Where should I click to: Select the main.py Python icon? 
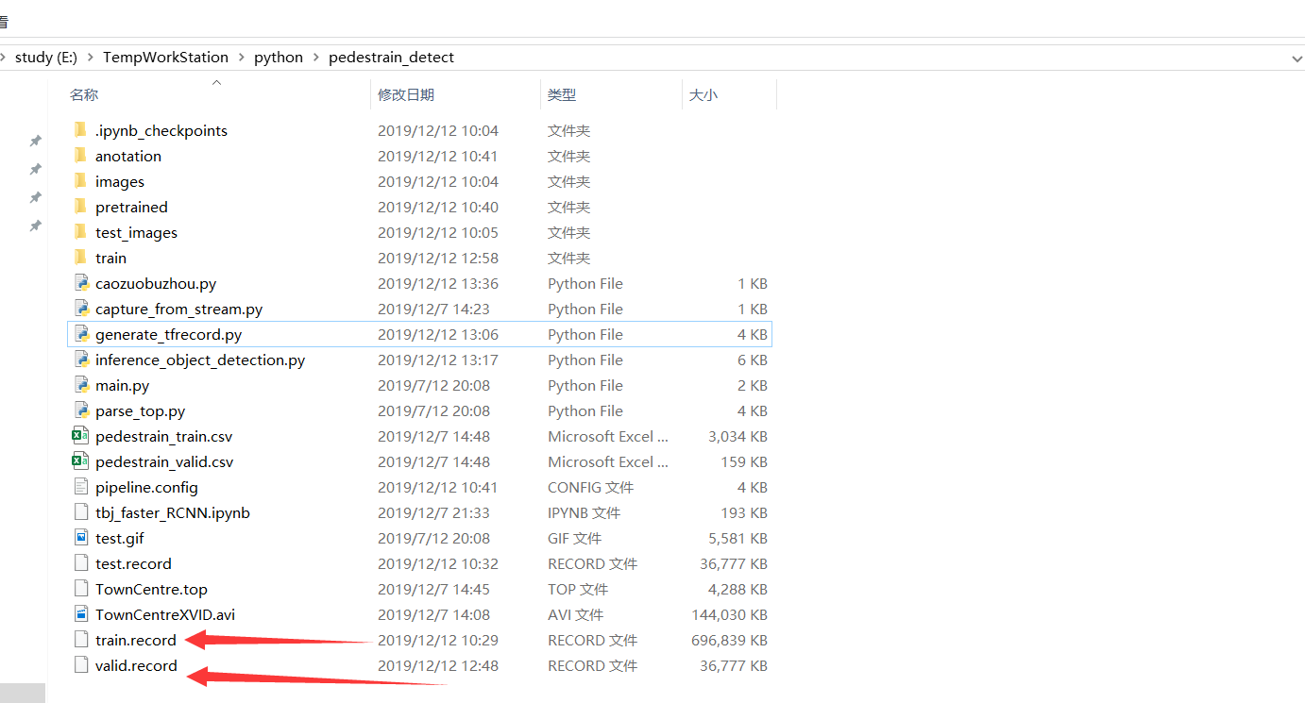80,385
